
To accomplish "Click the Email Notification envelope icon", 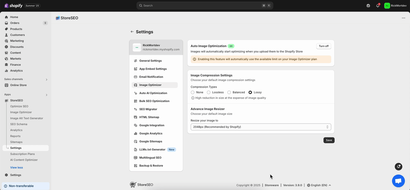I will coord(136,77).
